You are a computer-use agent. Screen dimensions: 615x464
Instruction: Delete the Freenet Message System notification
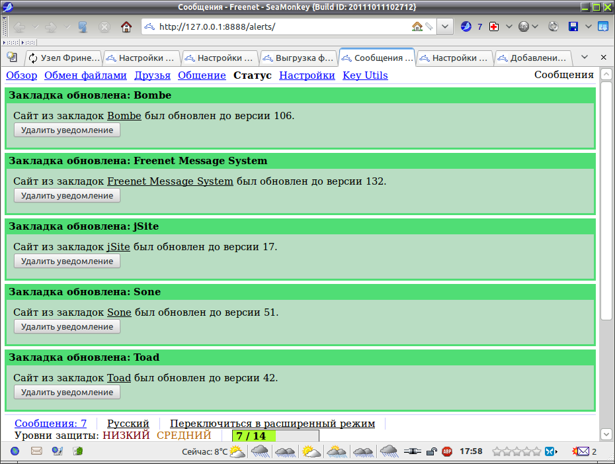pos(67,195)
